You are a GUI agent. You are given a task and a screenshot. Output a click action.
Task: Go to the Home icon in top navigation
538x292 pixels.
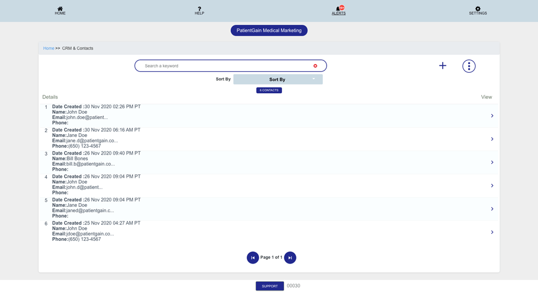(x=60, y=9)
